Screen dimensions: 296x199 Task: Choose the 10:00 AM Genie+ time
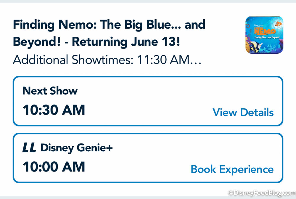coord(54,167)
